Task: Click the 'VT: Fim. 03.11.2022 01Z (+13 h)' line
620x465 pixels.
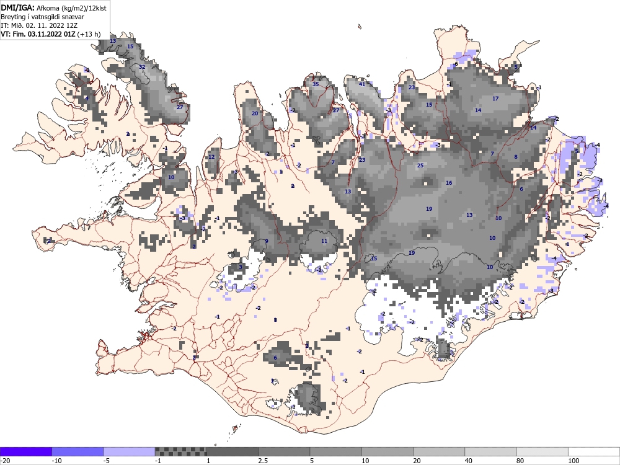Action: coord(51,34)
